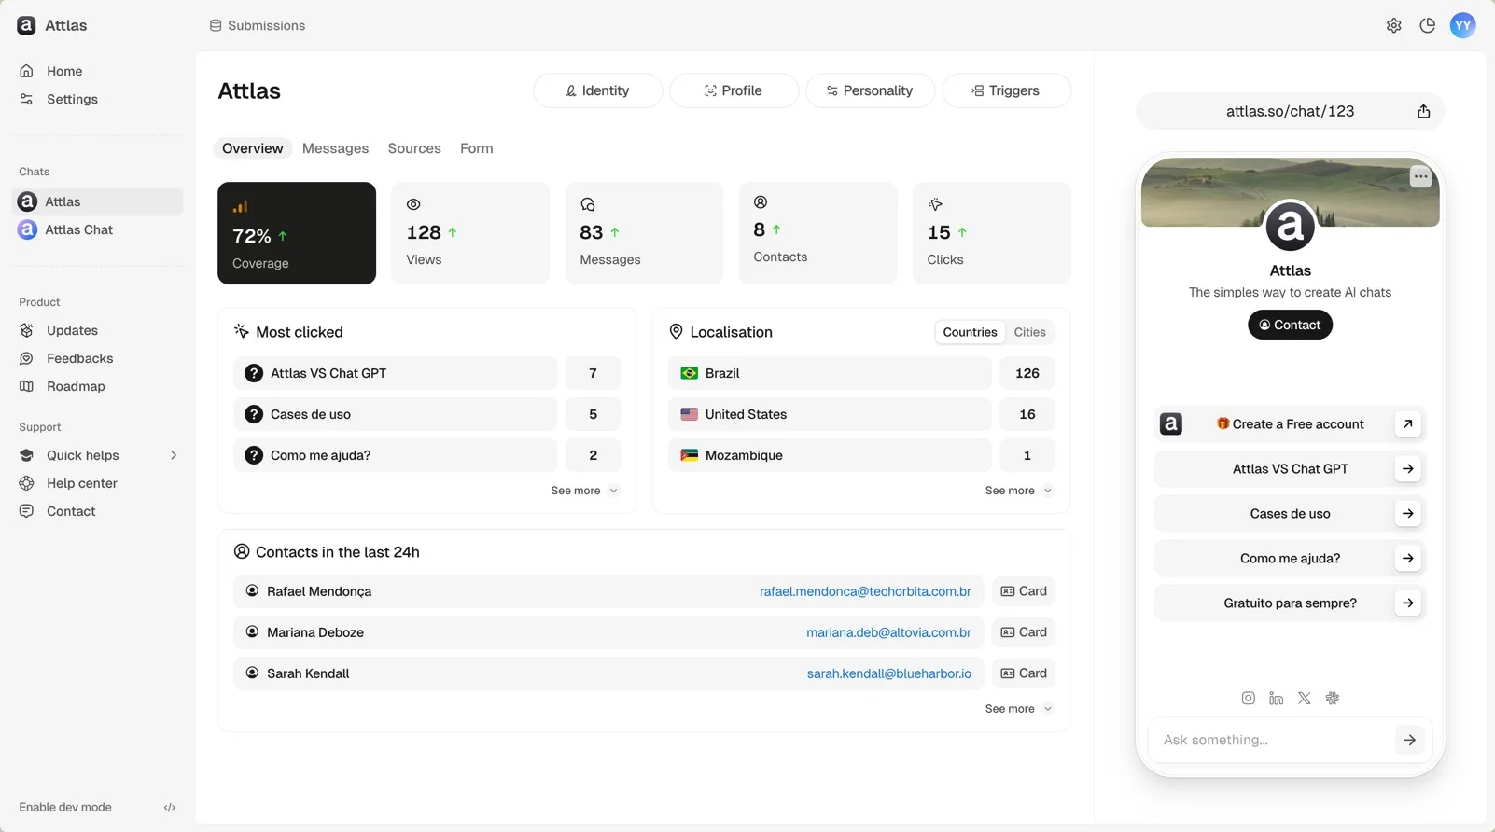Click the code icon beside Enable dev mode
This screenshot has height=832, width=1495.
[170, 808]
